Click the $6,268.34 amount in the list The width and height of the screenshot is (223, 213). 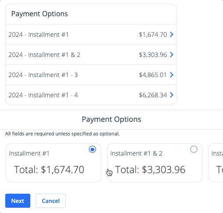point(153,95)
